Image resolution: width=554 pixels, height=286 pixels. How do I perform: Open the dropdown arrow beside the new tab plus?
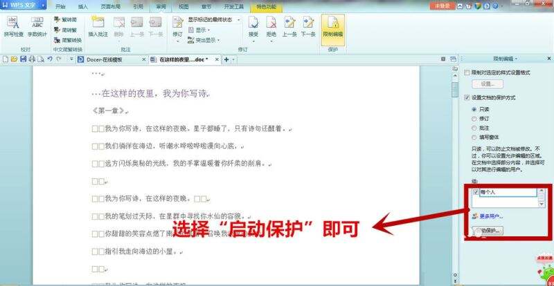(x=234, y=59)
